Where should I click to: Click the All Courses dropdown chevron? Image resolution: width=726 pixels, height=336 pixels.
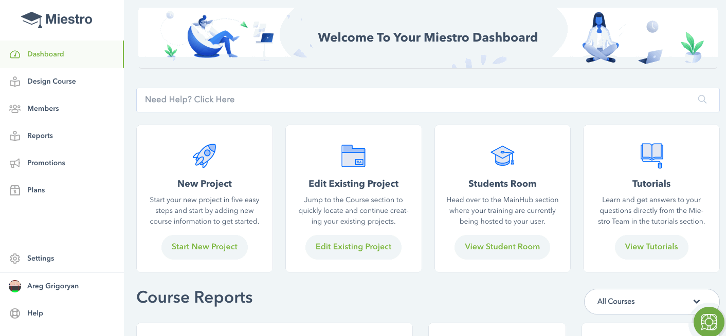click(697, 302)
